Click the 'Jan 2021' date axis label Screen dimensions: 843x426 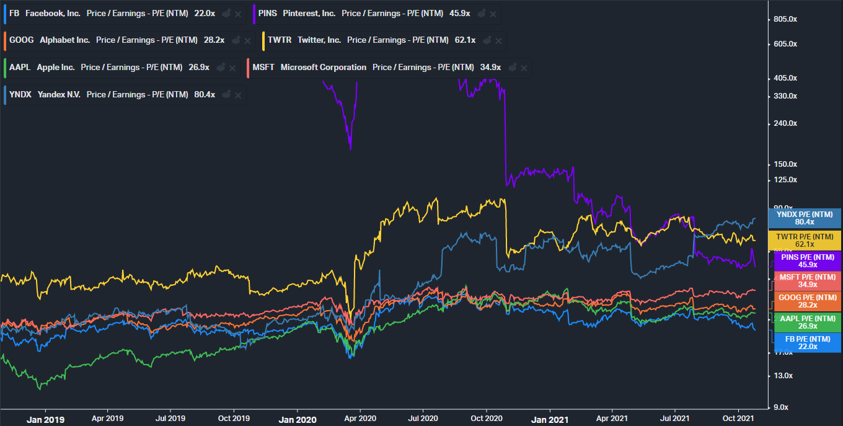(x=549, y=419)
